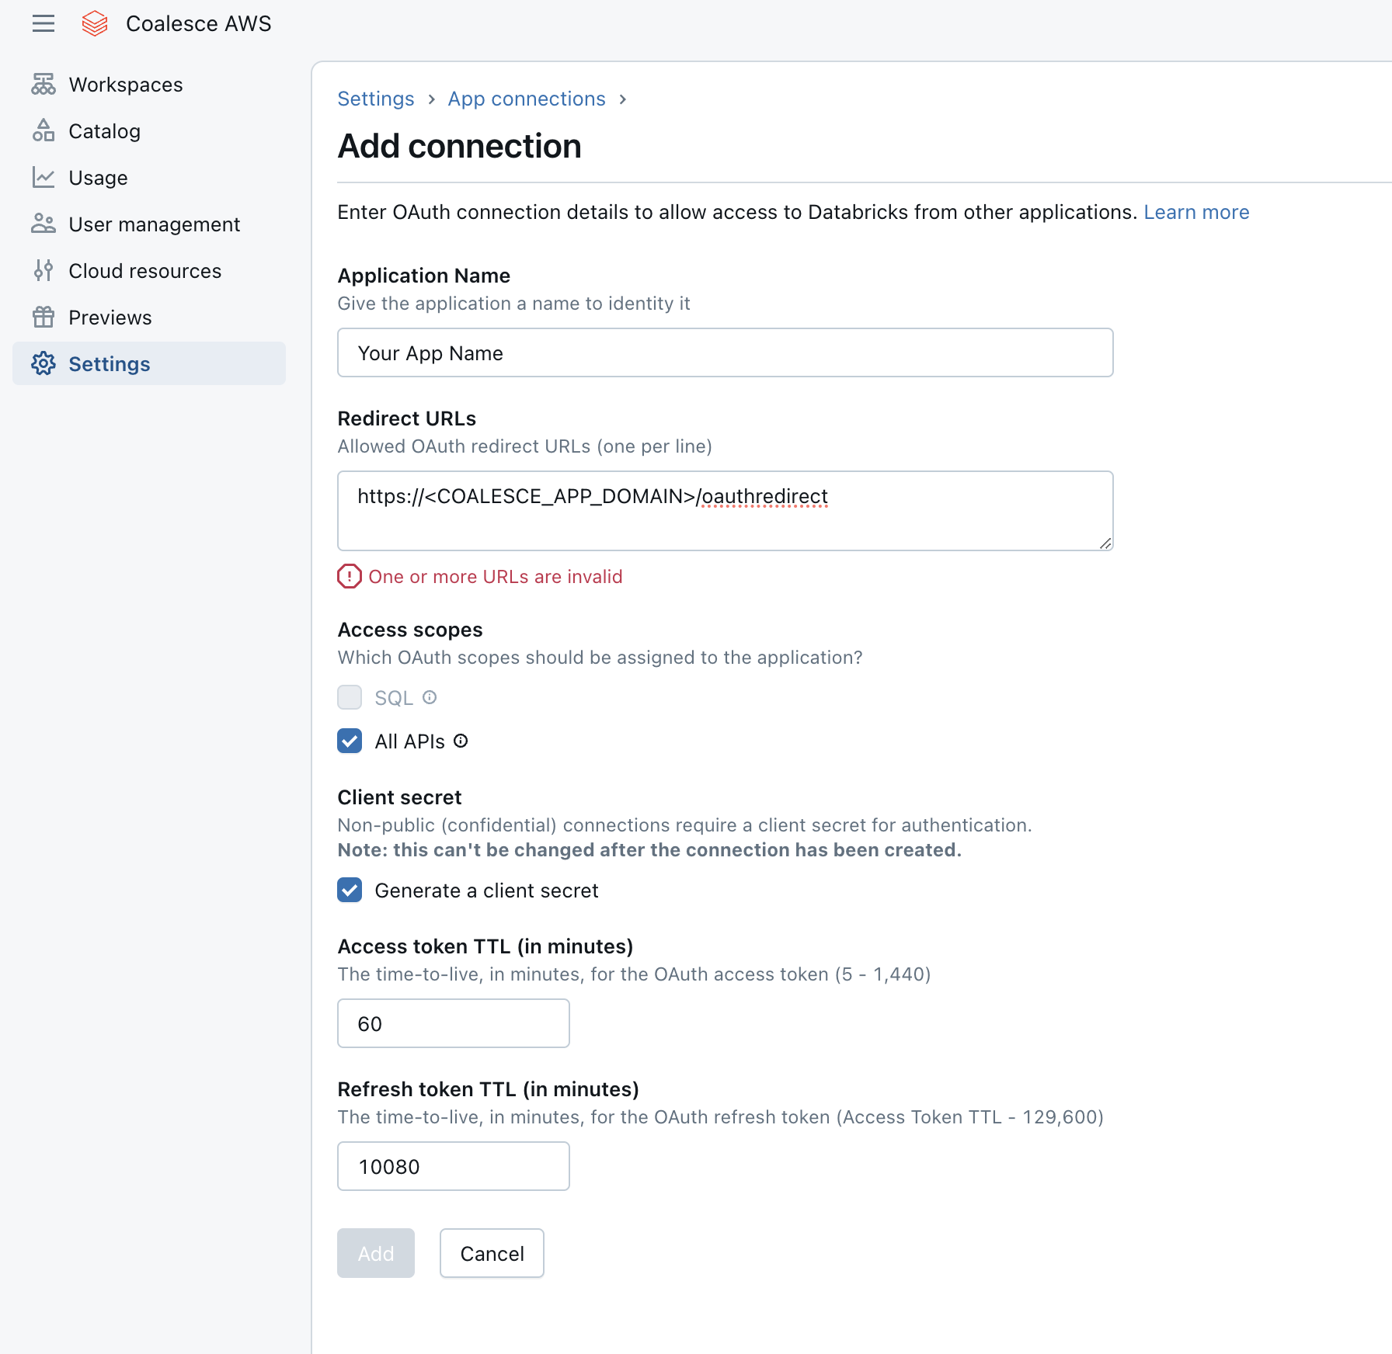Click the Add connection heading

(x=459, y=146)
